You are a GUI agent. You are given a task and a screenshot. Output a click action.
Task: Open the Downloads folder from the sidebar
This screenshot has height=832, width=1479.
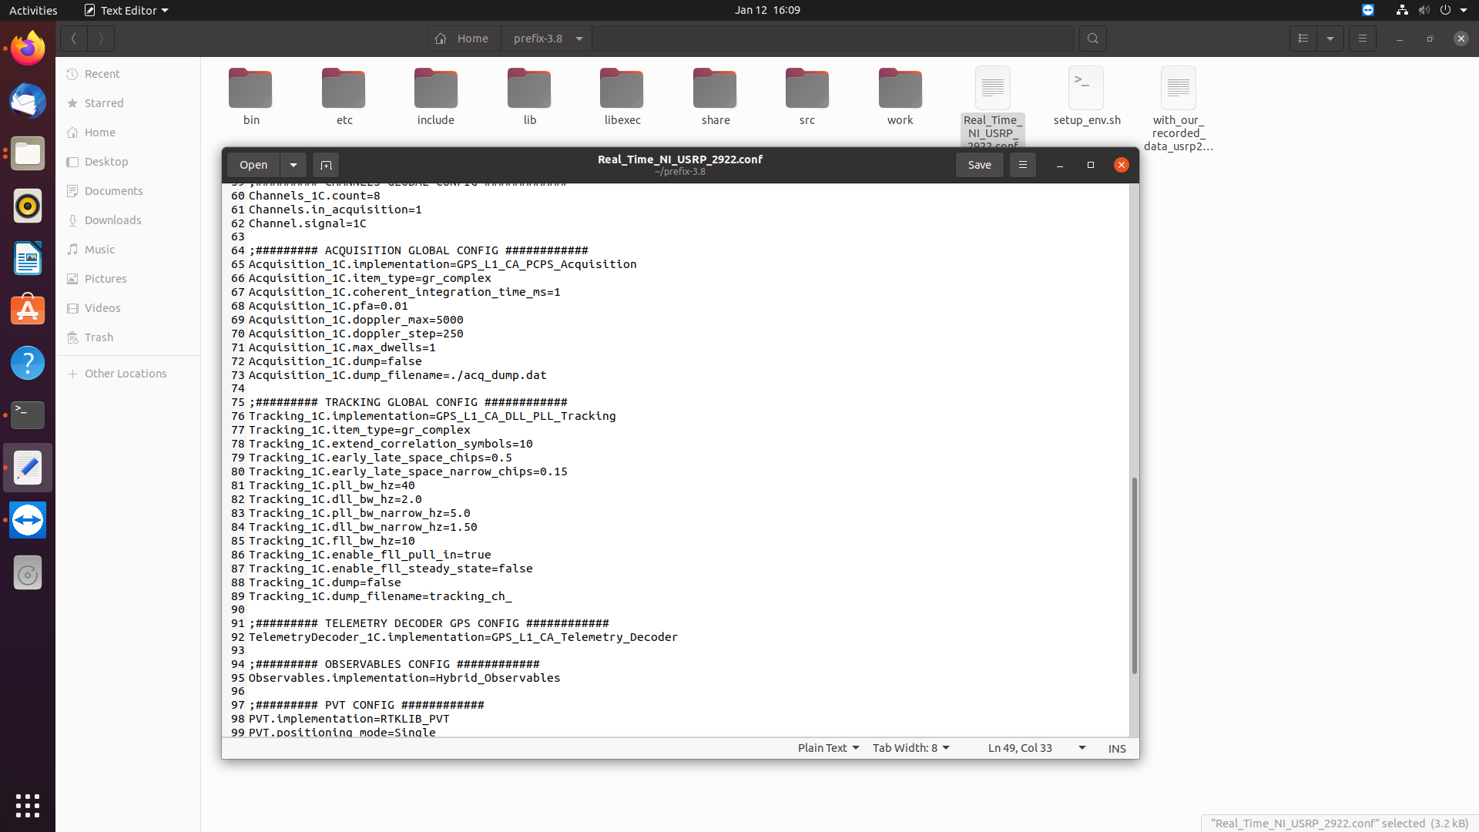[x=112, y=220]
